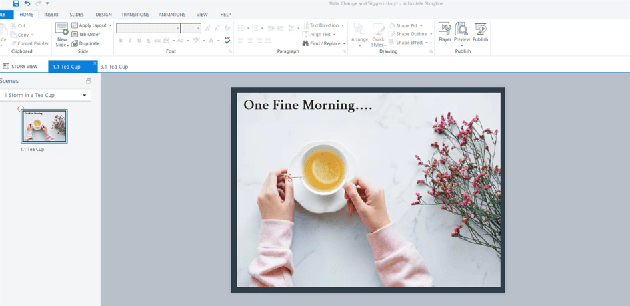The width and height of the screenshot is (630, 306).
Task: Open the Shape Outline options
Action: (410, 34)
